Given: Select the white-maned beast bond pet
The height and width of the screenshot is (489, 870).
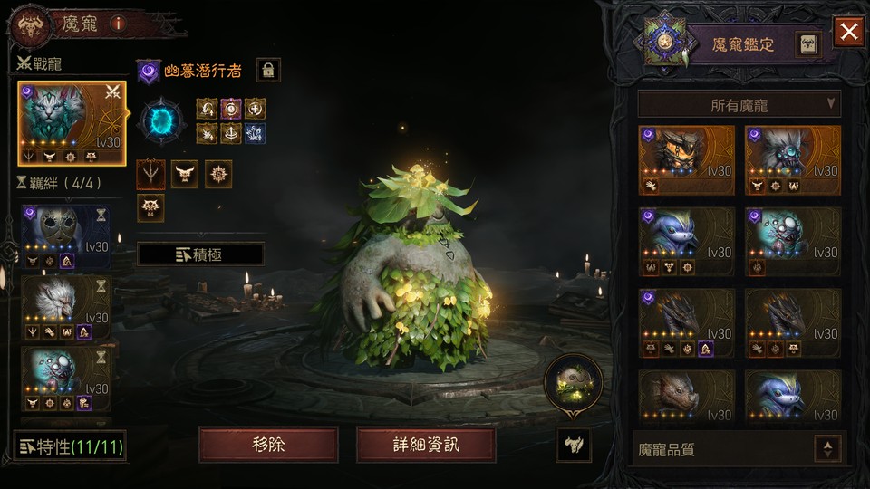Looking at the screenshot, I should coord(66,308).
